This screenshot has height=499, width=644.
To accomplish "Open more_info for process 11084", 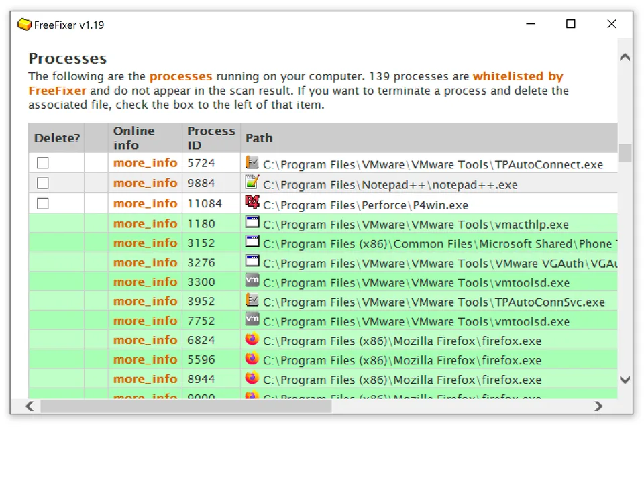I will [x=145, y=203].
